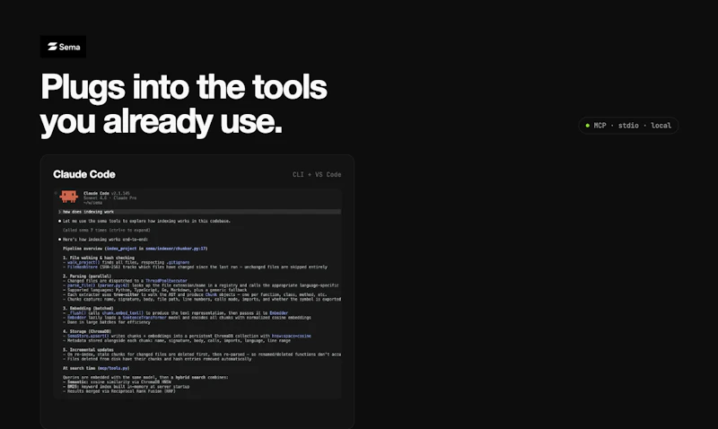Click the mcp/tools.py link
Image resolution: width=718 pixels, height=429 pixels.
coord(113,368)
